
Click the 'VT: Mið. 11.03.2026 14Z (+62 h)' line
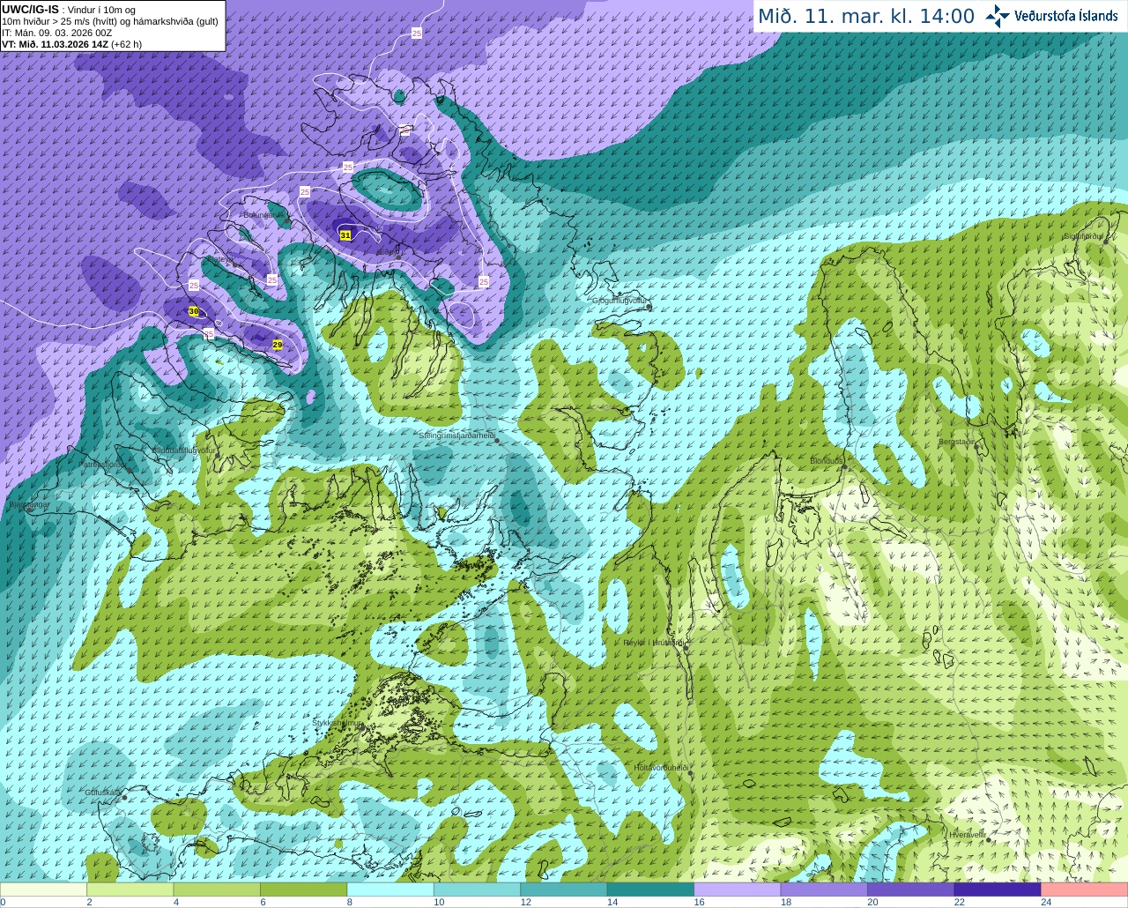(71, 43)
